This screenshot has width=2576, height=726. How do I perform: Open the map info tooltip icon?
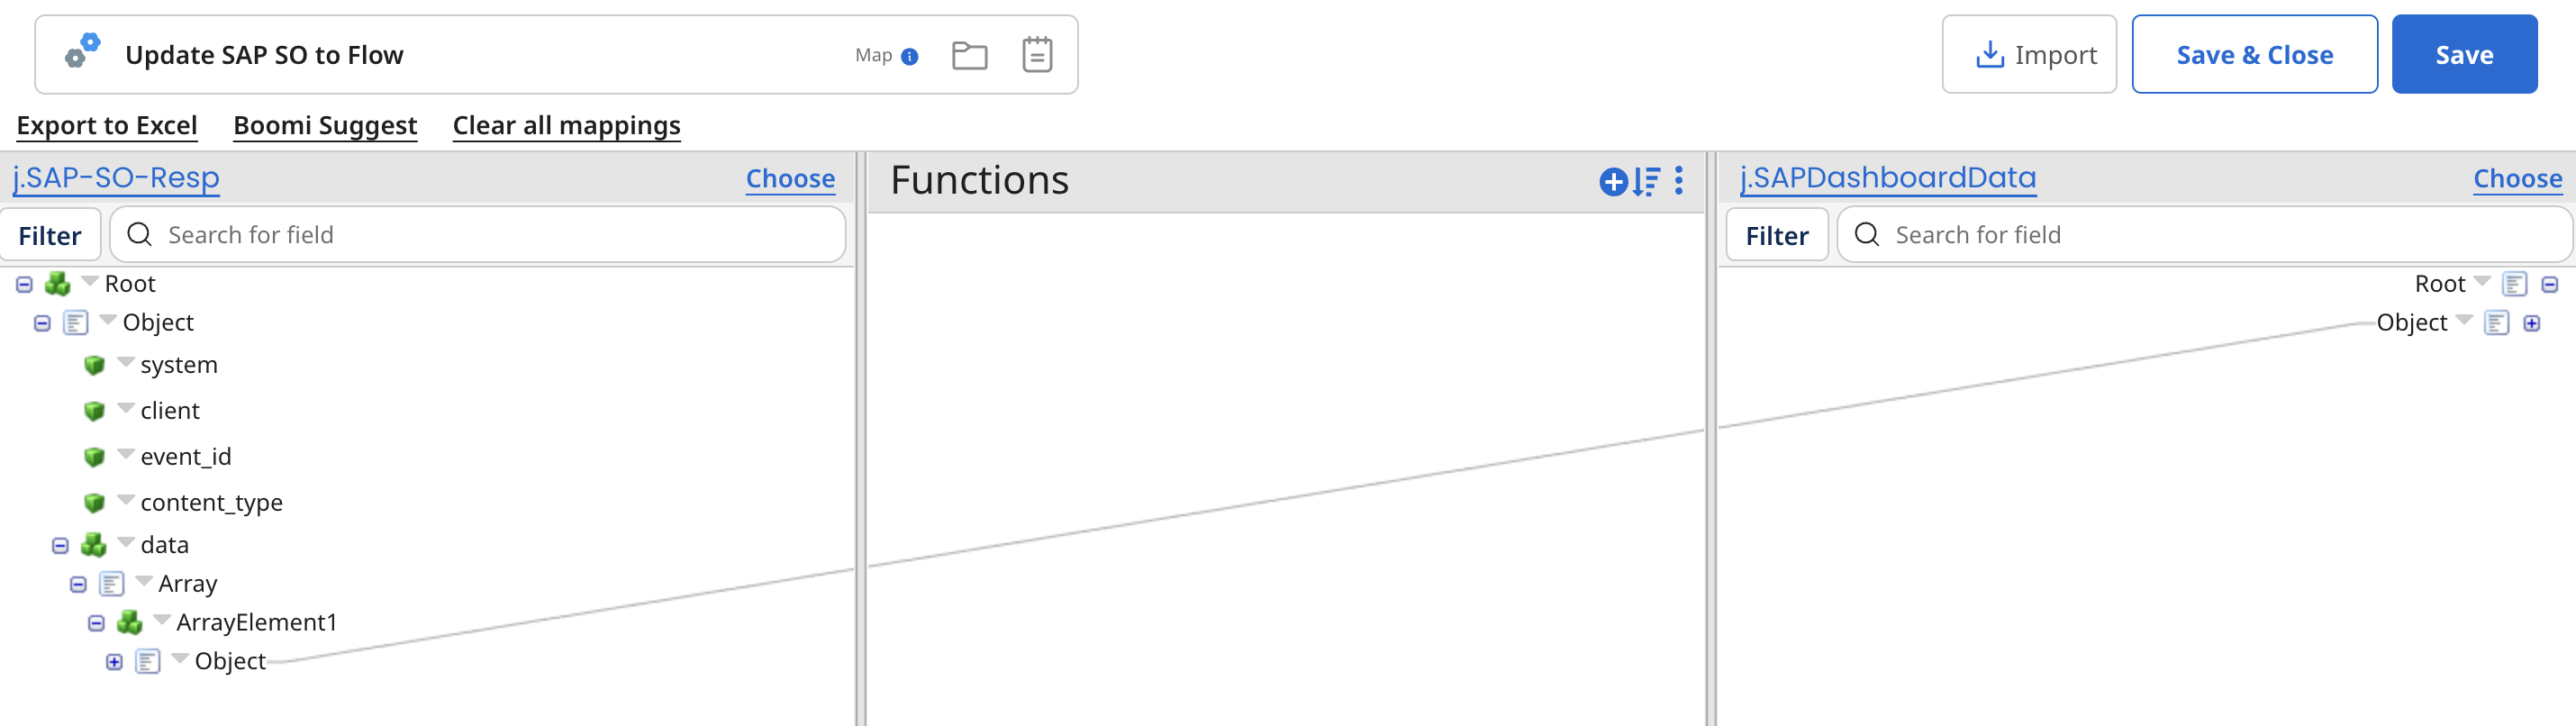(909, 57)
